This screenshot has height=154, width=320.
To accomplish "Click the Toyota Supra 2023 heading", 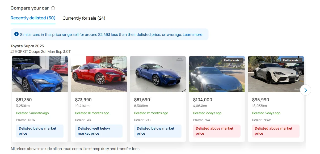I will 27,46.
